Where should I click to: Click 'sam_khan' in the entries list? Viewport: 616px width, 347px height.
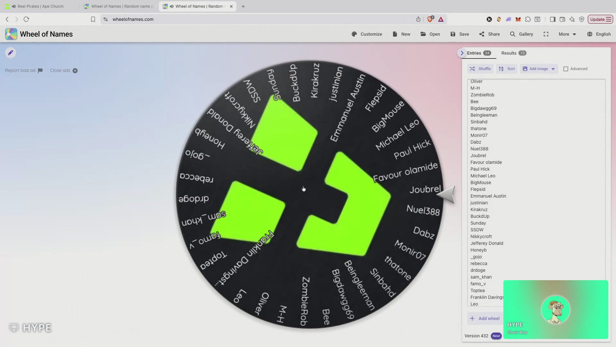pos(481,277)
